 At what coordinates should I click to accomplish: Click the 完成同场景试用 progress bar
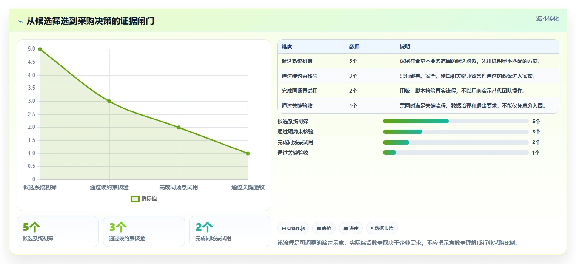[456, 142]
